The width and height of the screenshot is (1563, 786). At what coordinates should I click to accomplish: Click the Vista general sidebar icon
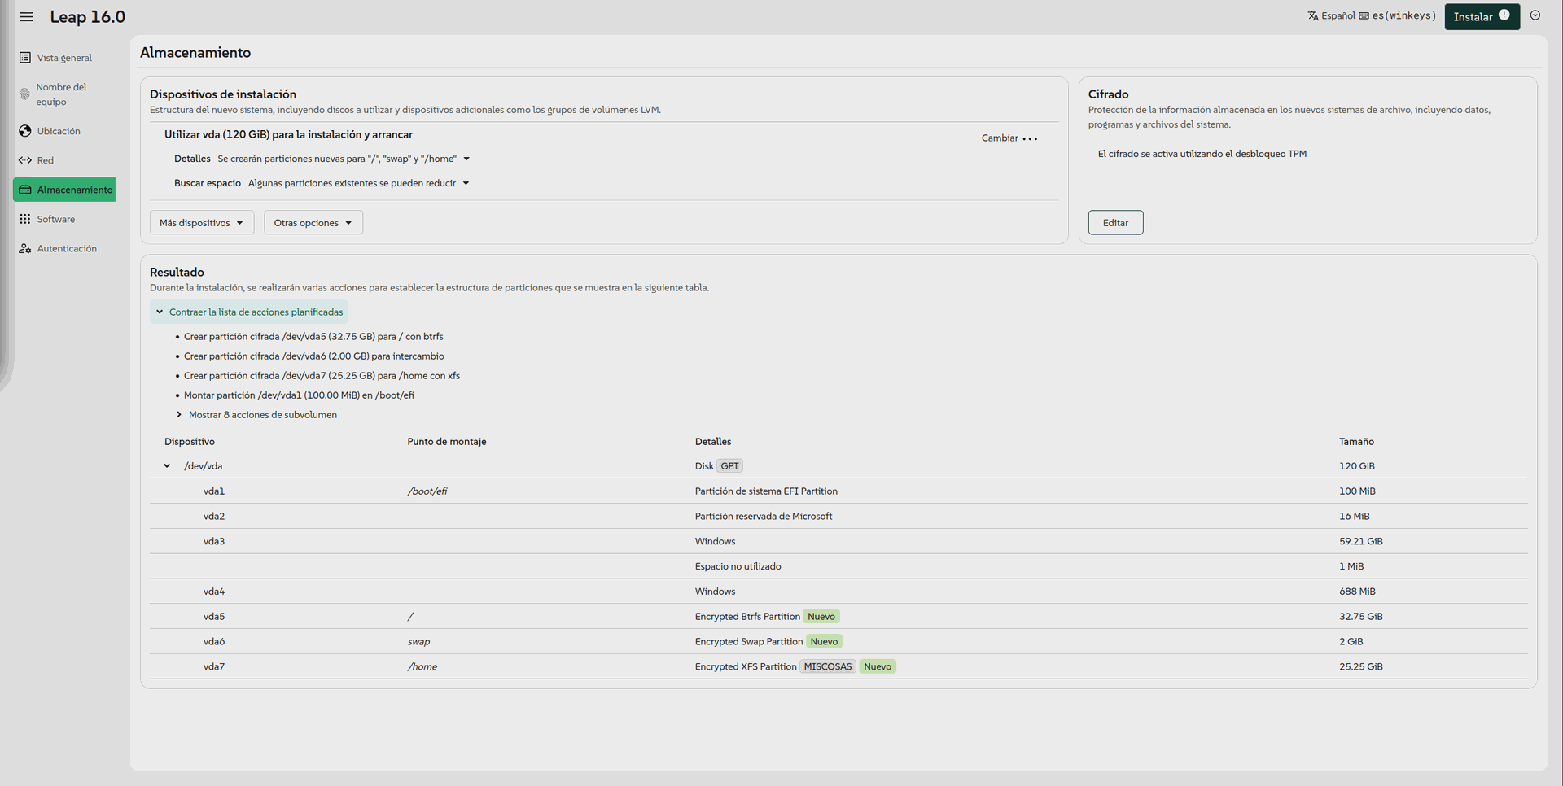[x=25, y=58]
